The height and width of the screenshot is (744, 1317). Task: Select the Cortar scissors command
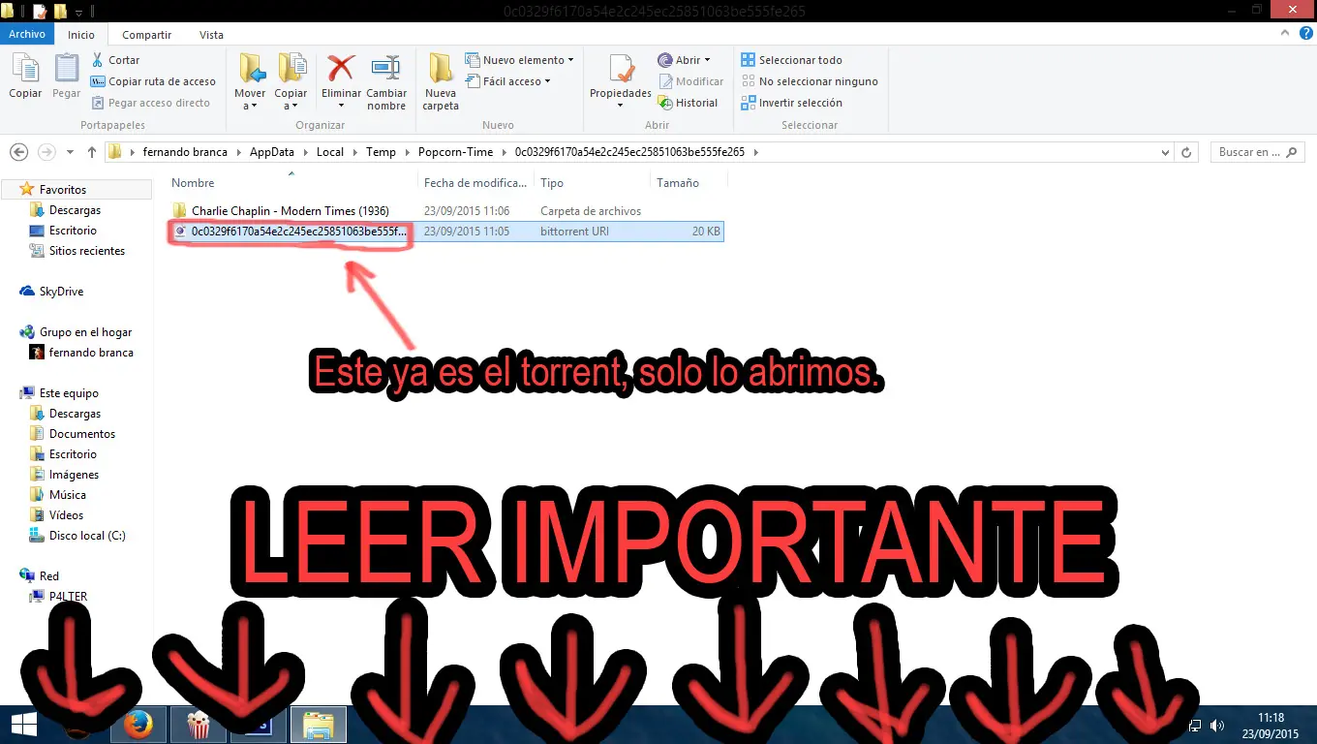[x=115, y=60]
